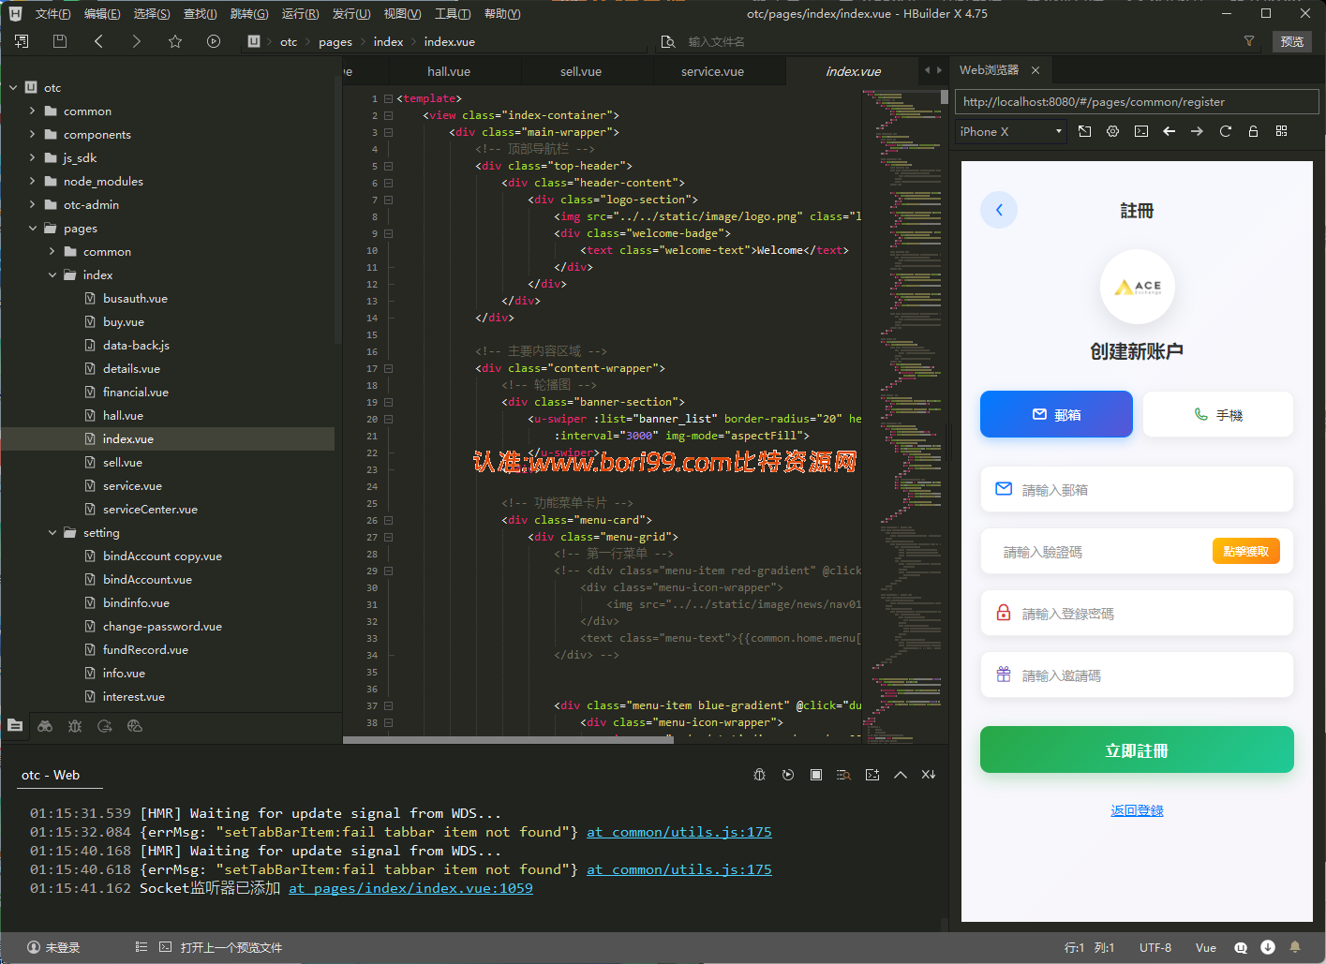This screenshot has height=964, width=1326.
Task: Open financial.vue in file tree
Action: (x=136, y=393)
